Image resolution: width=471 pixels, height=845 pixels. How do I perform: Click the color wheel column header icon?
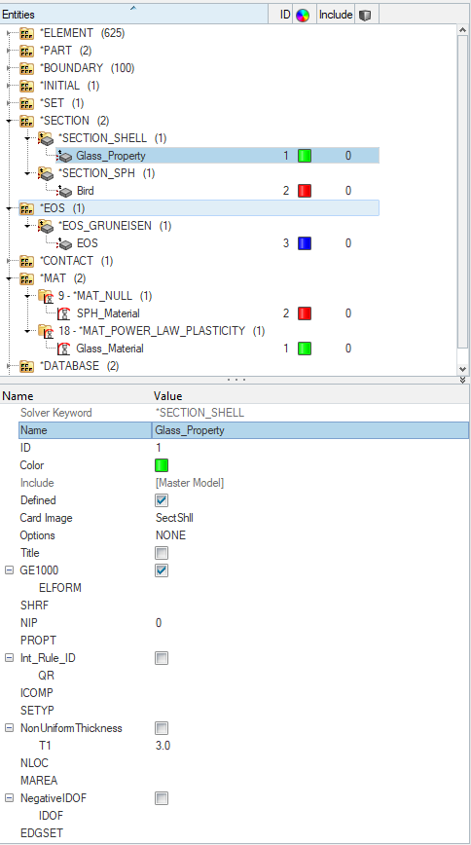303,16
